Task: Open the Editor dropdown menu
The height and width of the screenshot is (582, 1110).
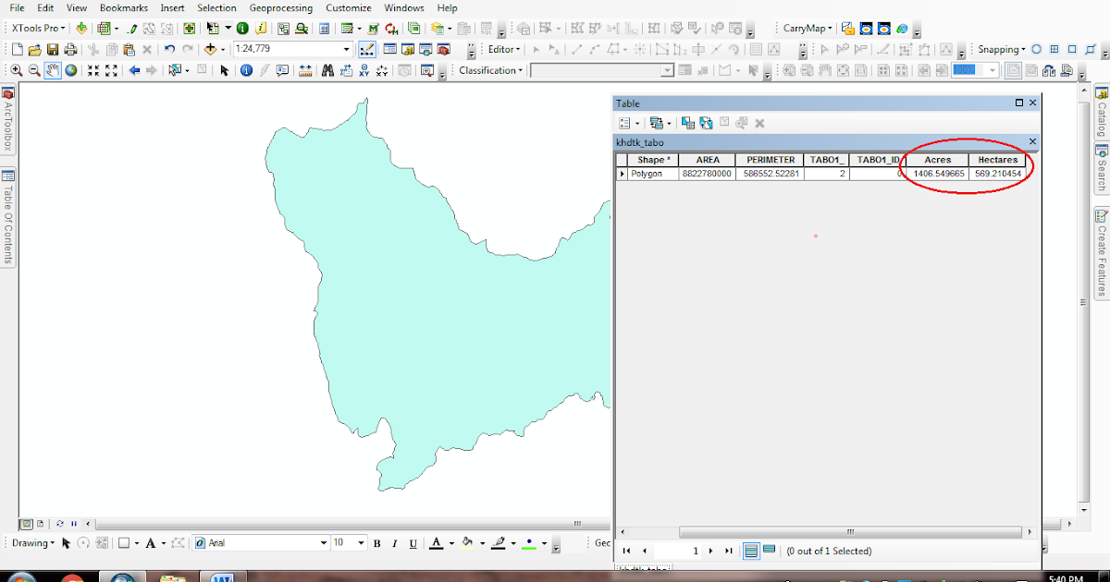Action: tap(504, 49)
